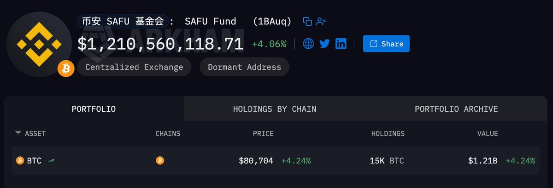Screen dimensions: 553x188
Task: Copy the SAFU Fund address icon
Action: 307,21
